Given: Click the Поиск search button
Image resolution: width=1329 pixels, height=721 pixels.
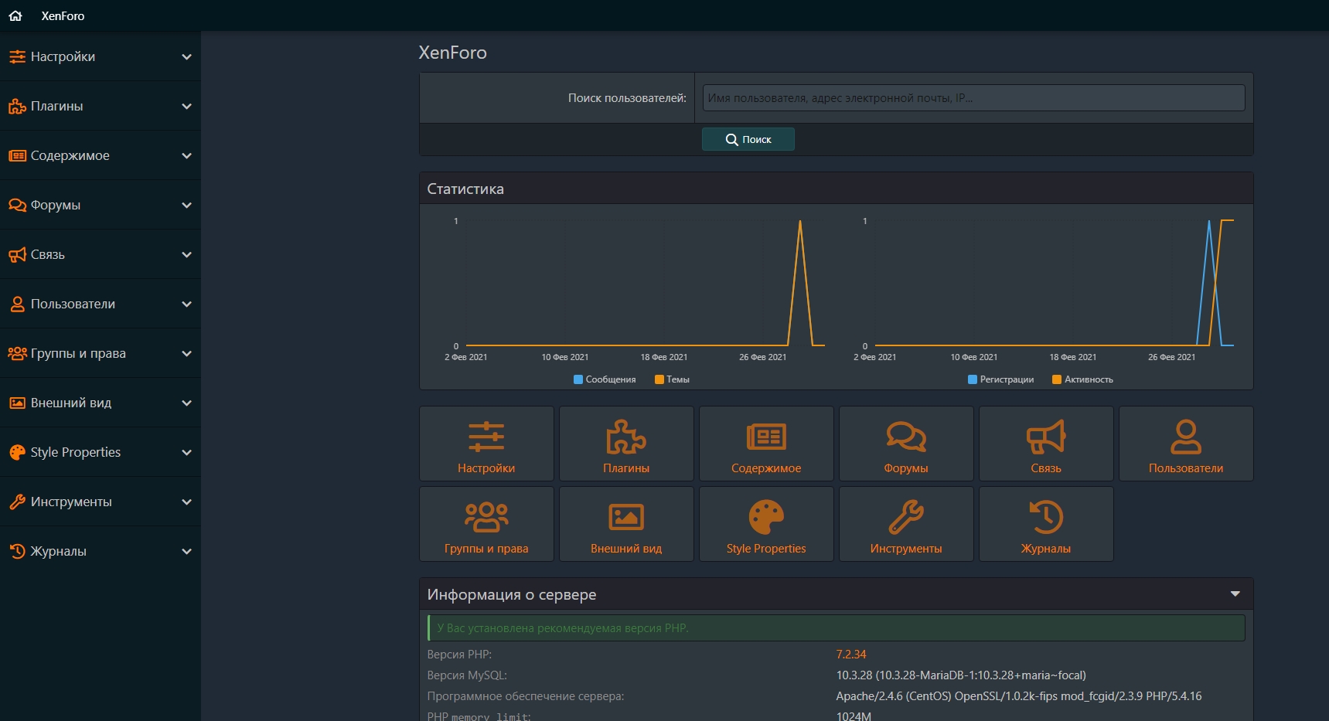Looking at the screenshot, I should (748, 139).
